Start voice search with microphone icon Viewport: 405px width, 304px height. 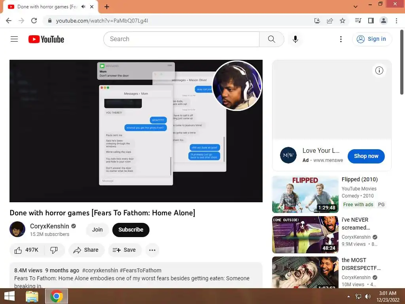click(295, 39)
